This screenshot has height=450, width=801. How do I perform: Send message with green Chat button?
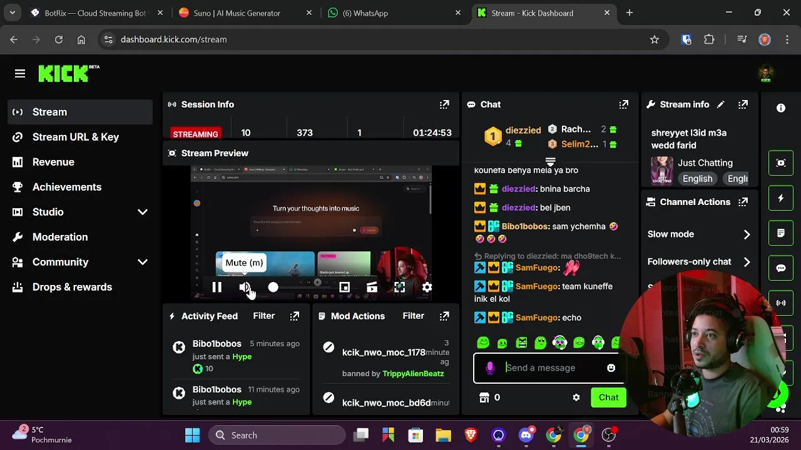pos(608,397)
